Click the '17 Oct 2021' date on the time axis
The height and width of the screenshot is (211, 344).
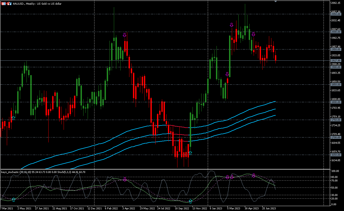[77, 209]
